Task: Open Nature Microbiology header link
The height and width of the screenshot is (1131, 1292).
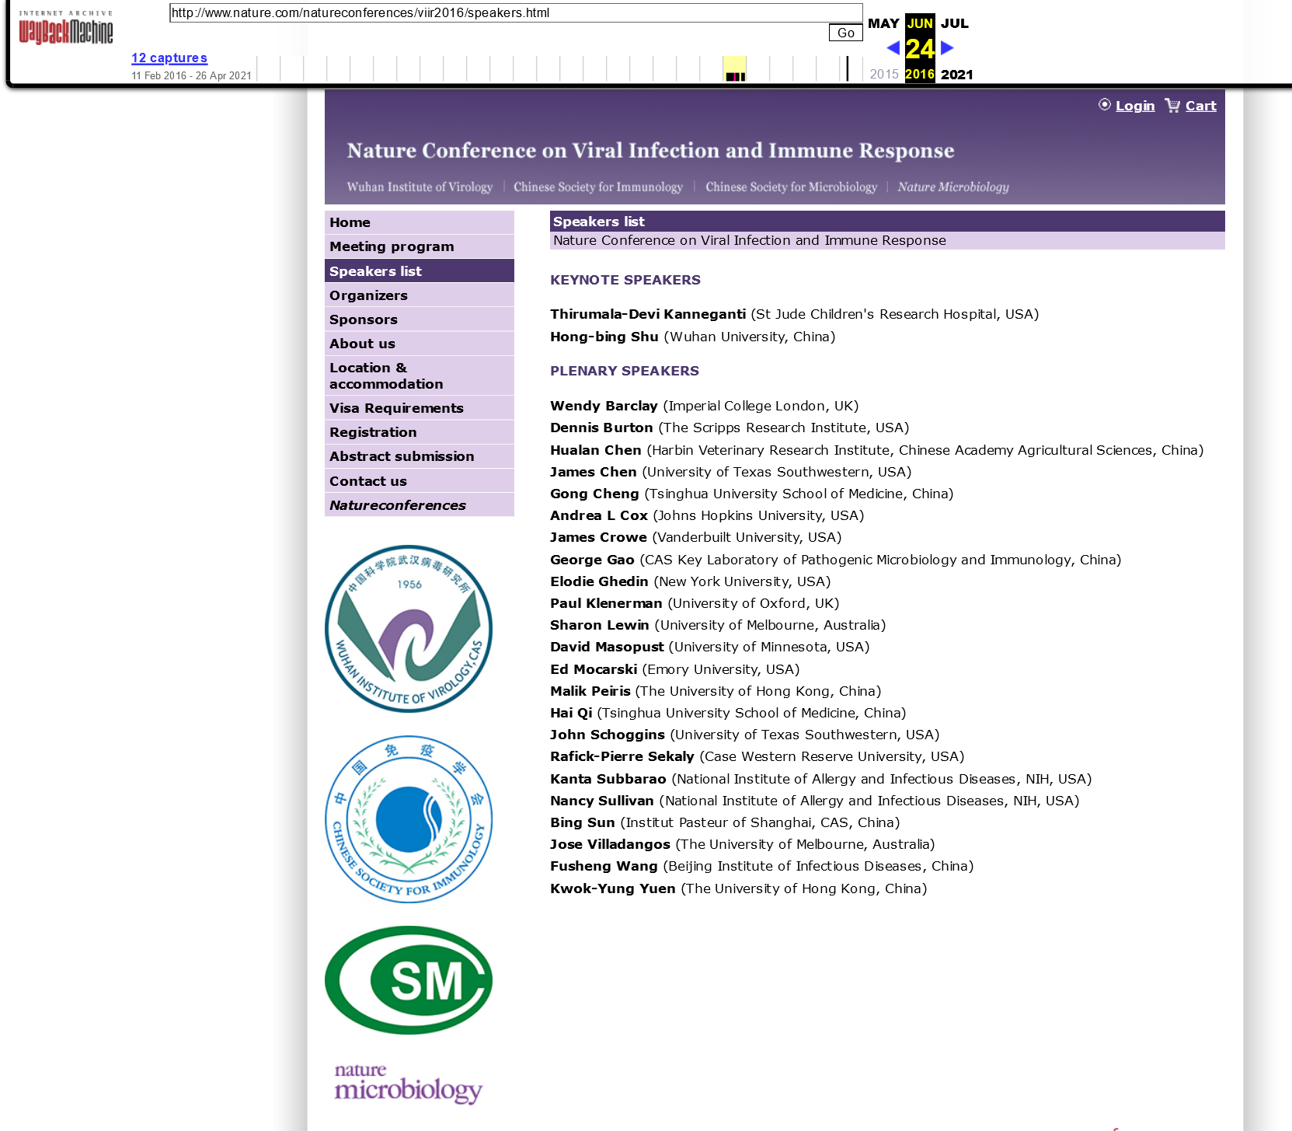Action: (x=953, y=187)
